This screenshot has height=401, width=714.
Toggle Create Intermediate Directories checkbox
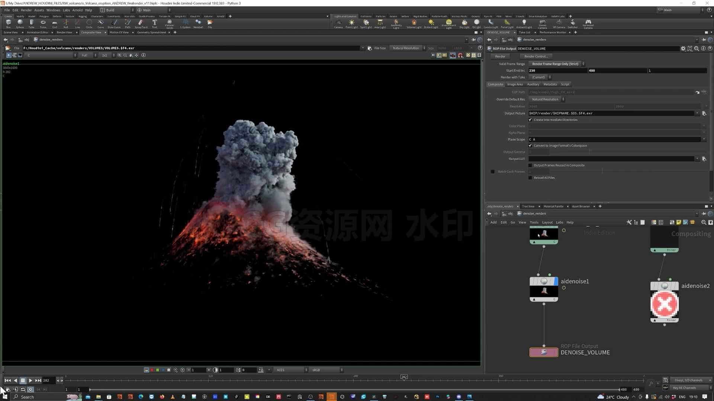click(530, 120)
